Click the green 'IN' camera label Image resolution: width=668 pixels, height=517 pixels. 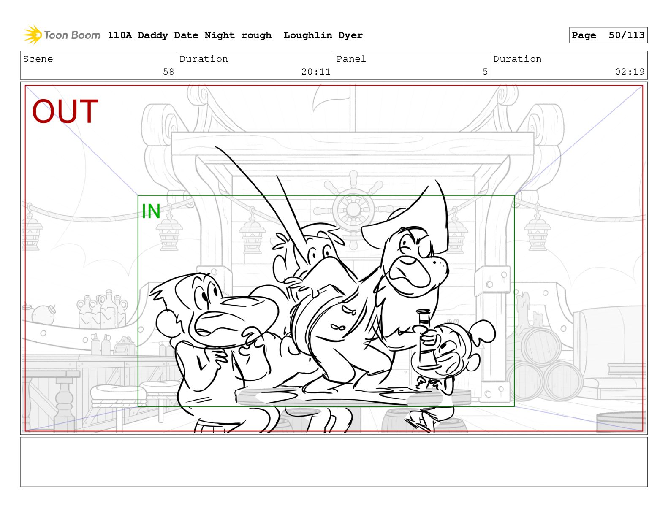click(x=151, y=211)
